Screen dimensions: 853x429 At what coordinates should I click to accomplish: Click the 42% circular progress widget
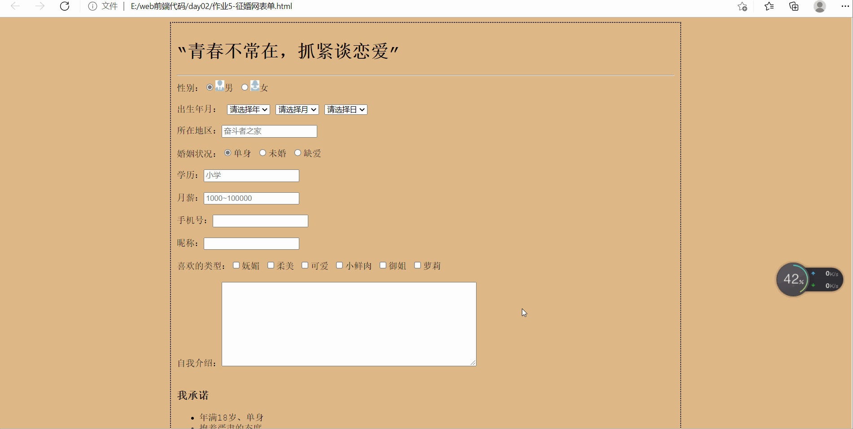click(x=793, y=279)
